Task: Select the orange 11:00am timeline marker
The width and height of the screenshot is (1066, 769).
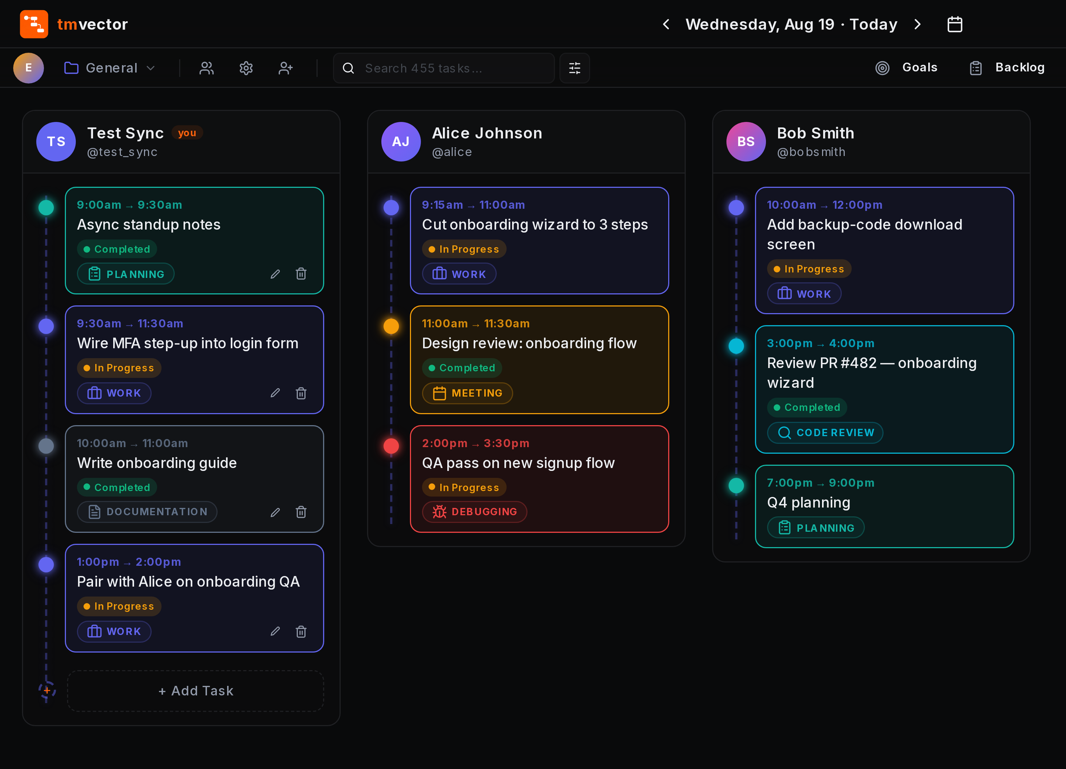Action: (391, 326)
